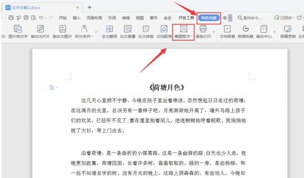Image resolution: width=304 pixels, height=178 pixels.
Task: Click the line starting 们的欢笑，已经听不见了
Action: click(158, 120)
